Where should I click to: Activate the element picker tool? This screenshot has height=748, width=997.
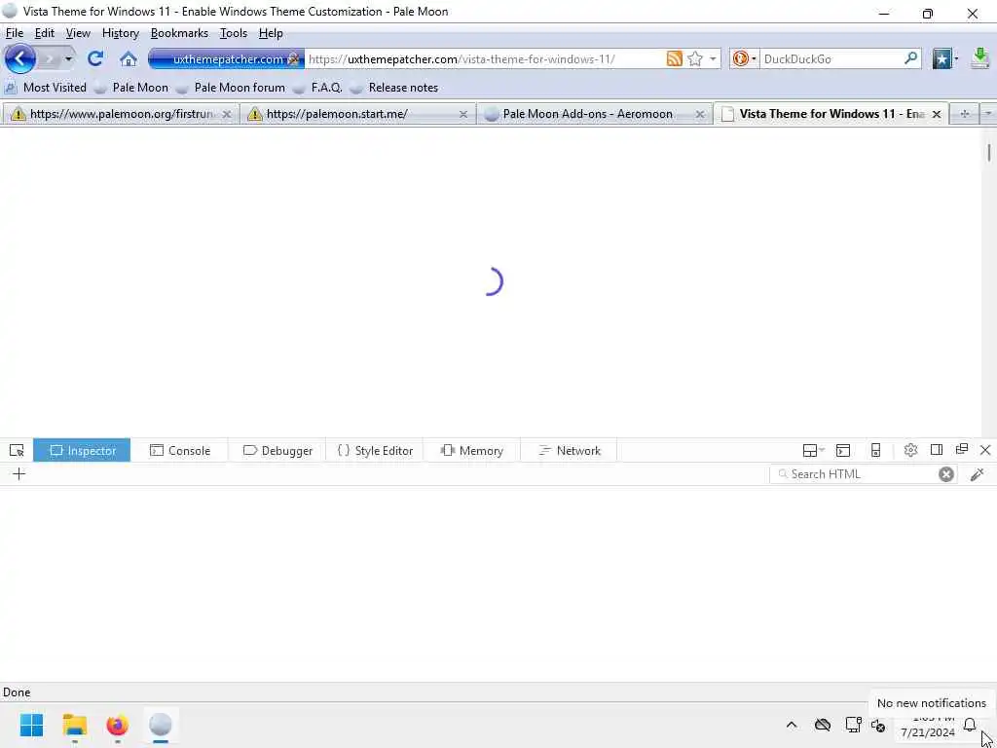pyautogui.click(x=17, y=451)
